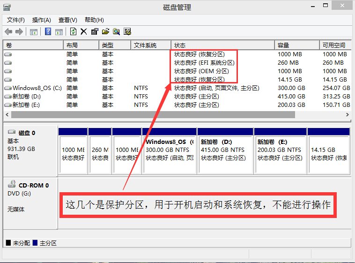The width and height of the screenshot is (355, 263).
Task: Click the 状态良好 (启动, 页面文件, 主分区) cell
Action: click(x=217, y=88)
